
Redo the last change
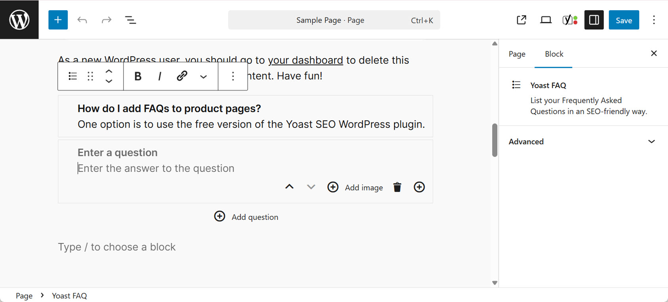(106, 20)
